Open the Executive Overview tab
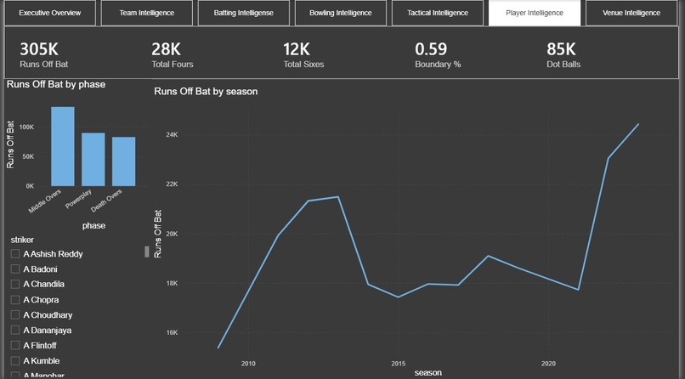The image size is (685, 379). tap(50, 13)
